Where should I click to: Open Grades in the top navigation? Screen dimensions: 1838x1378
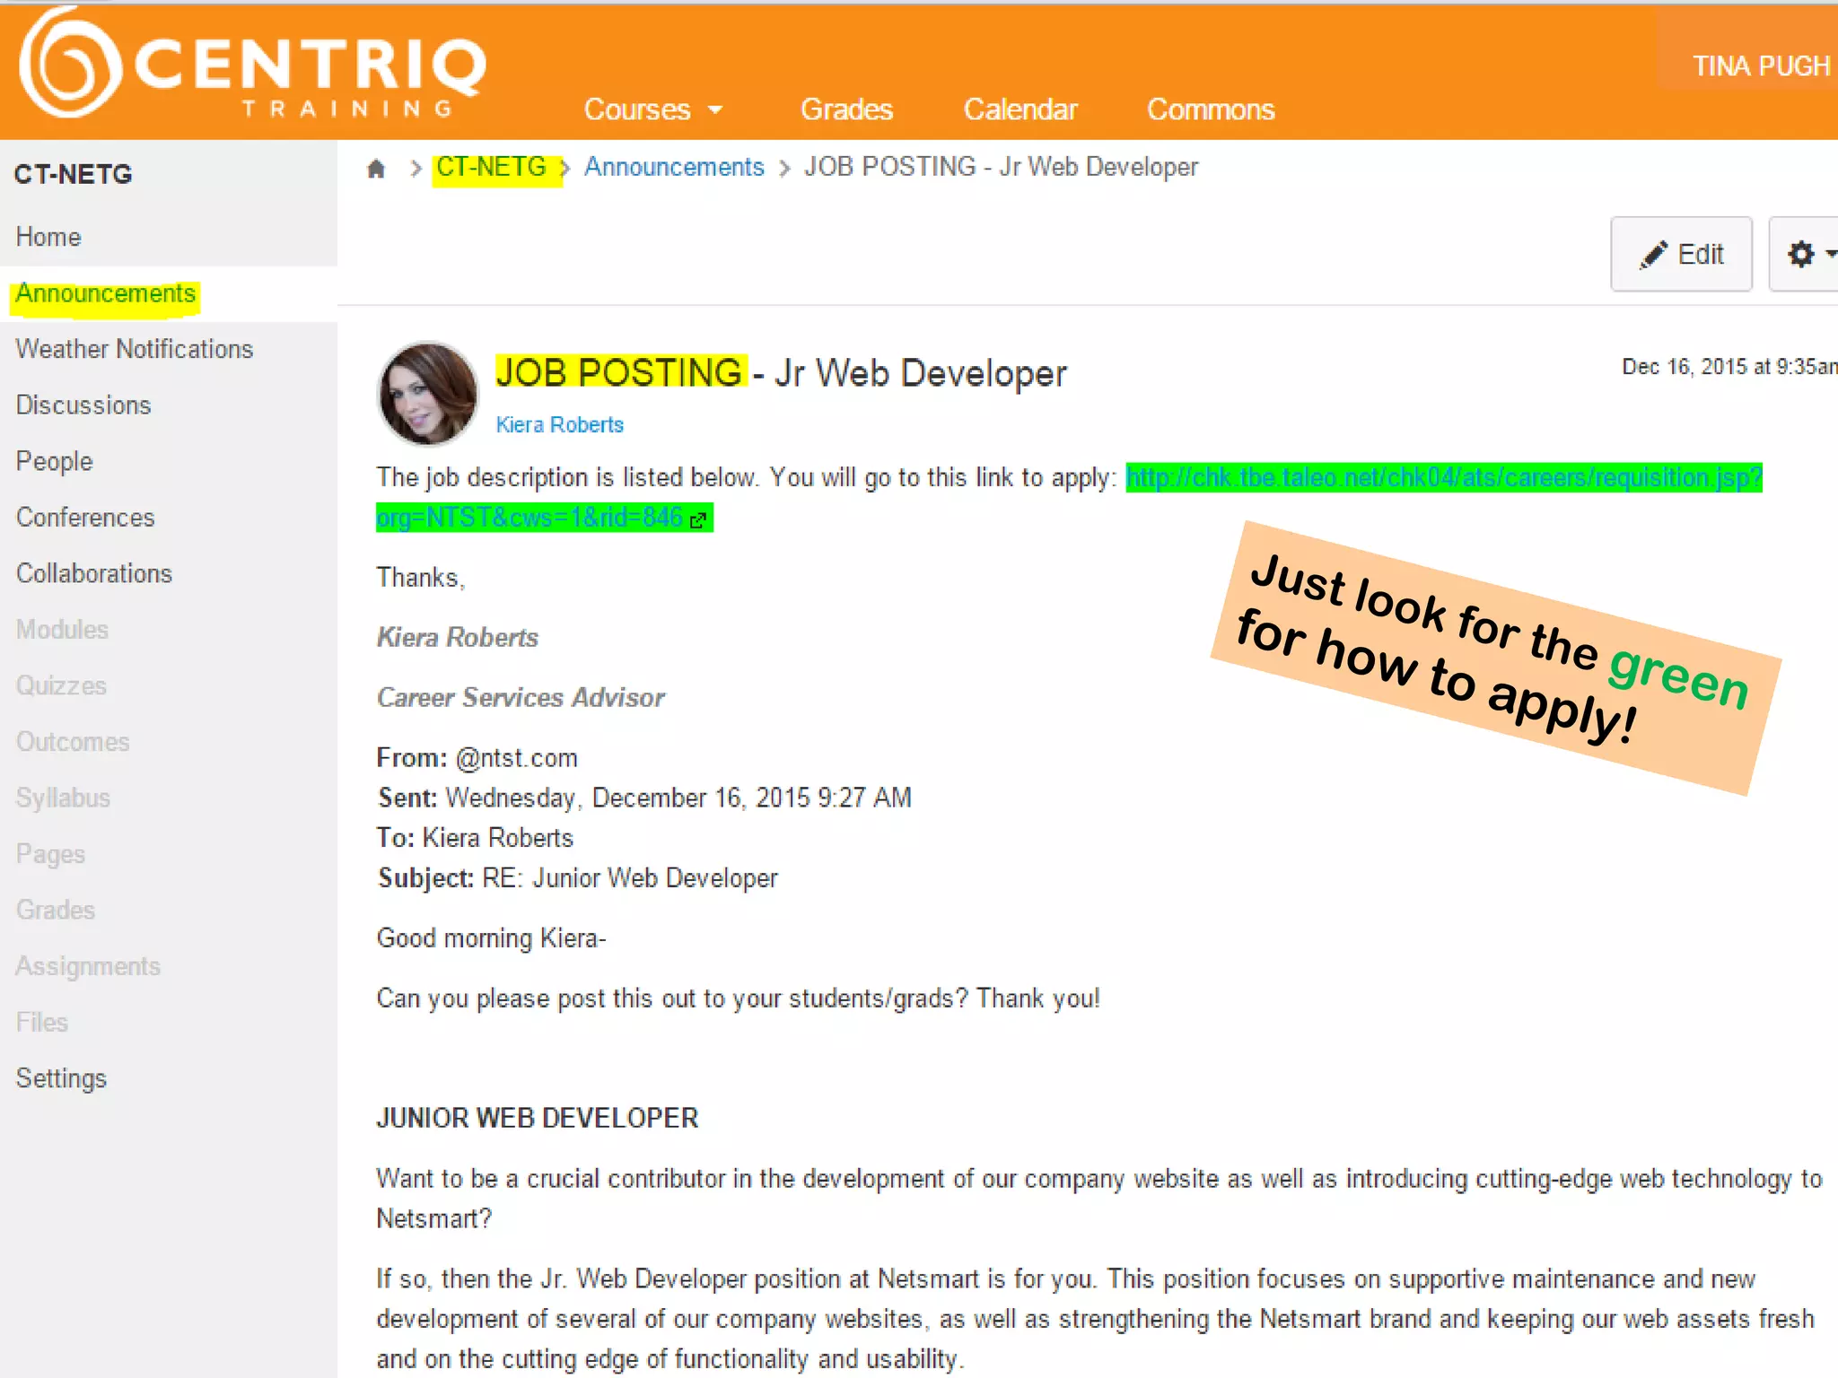[x=846, y=109]
